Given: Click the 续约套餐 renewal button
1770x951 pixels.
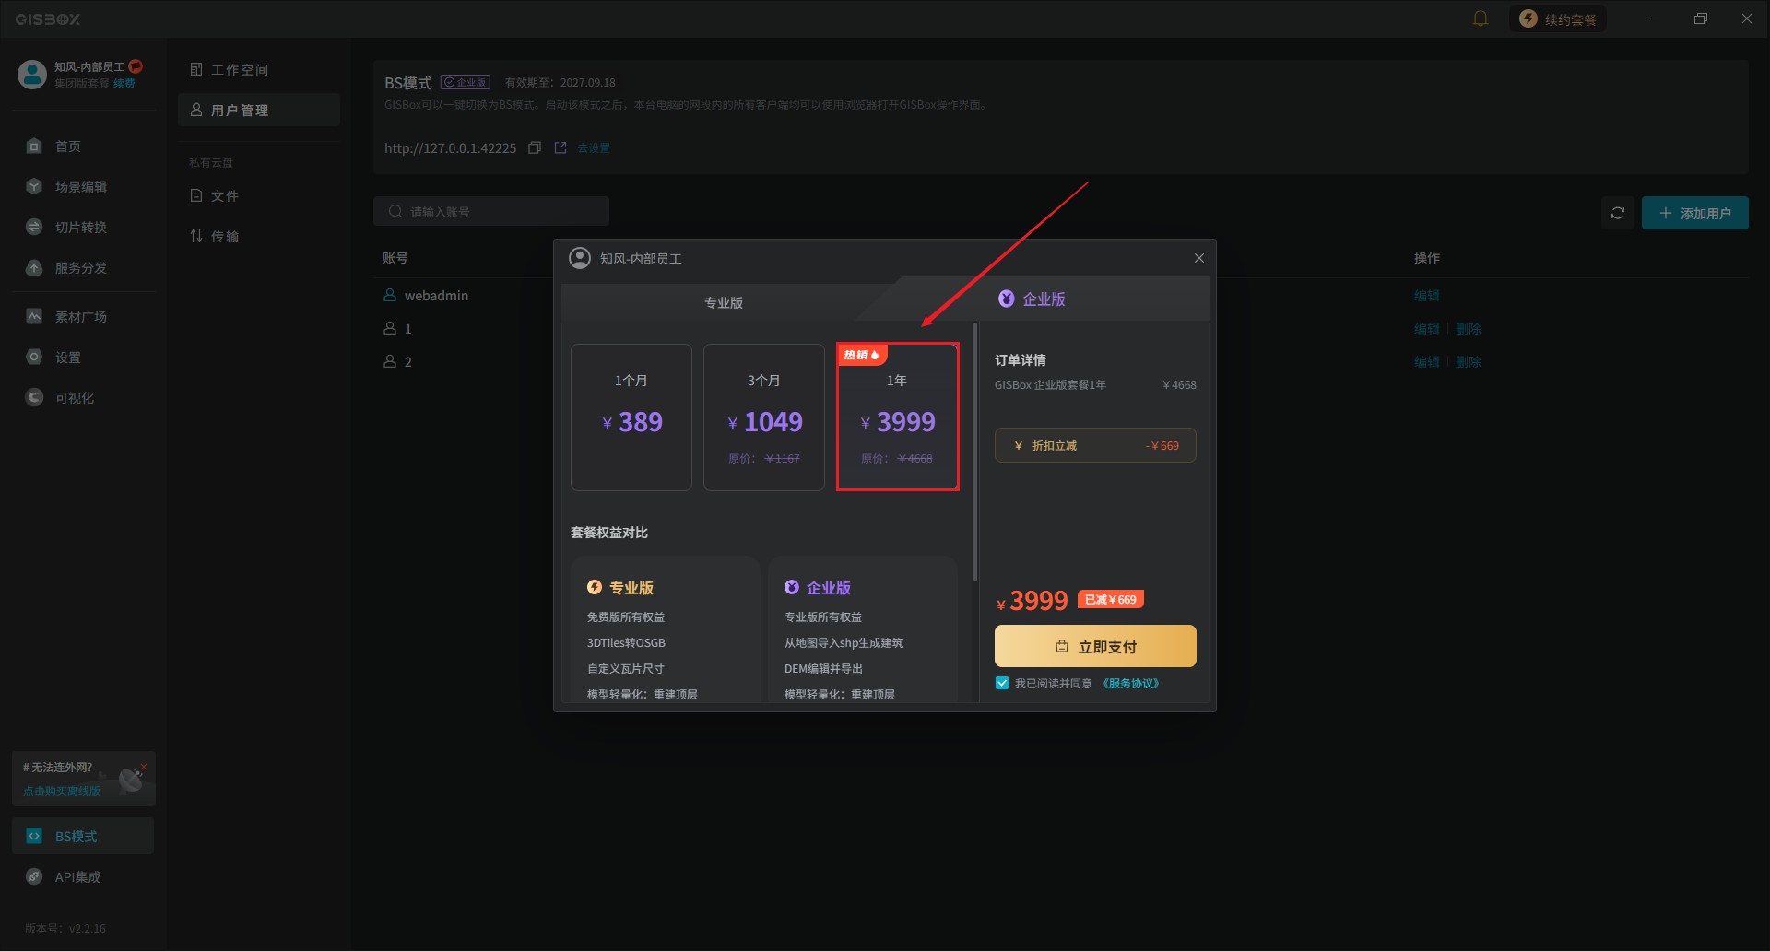Looking at the screenshot, I should click(x=1558, y=18).
